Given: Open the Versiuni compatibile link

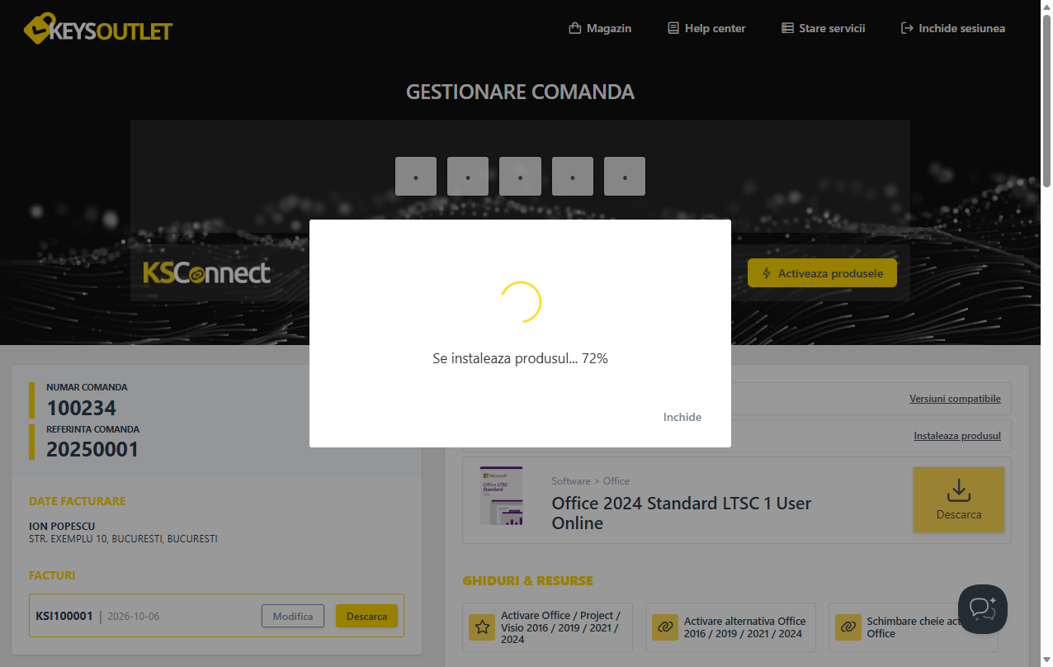Looking at the screenshot, I should point(955,399).
